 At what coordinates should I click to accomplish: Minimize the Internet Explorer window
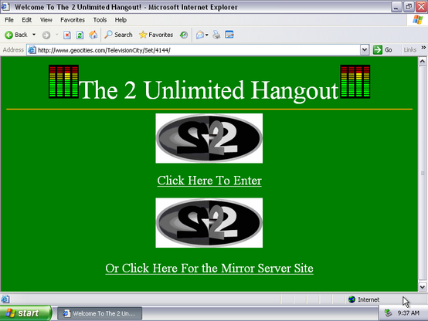click(396, 7)
